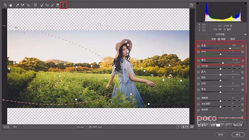Click the green radial filter pin
The image size is (249, 140).
10,63
